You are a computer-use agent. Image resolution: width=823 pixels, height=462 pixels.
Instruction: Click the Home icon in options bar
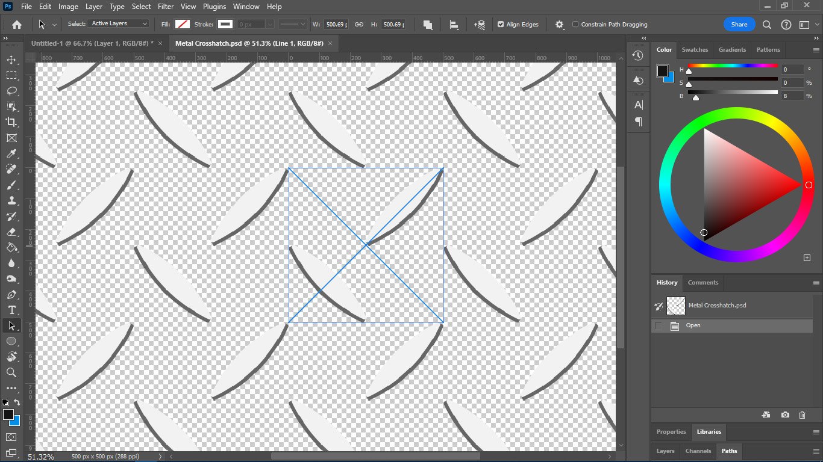pos(17,25)
